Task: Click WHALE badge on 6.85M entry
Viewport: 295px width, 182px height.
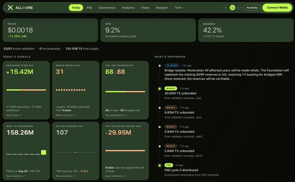Action: pyautogui.click(x=171, y=108)
